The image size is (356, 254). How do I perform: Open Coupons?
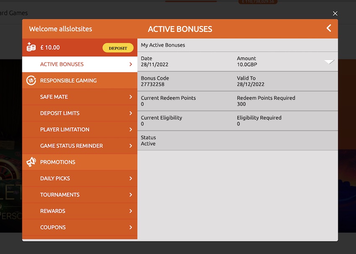point(80,228)
